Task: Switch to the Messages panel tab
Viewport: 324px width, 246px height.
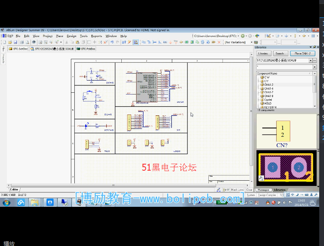Action: click(x=263, y=190)
